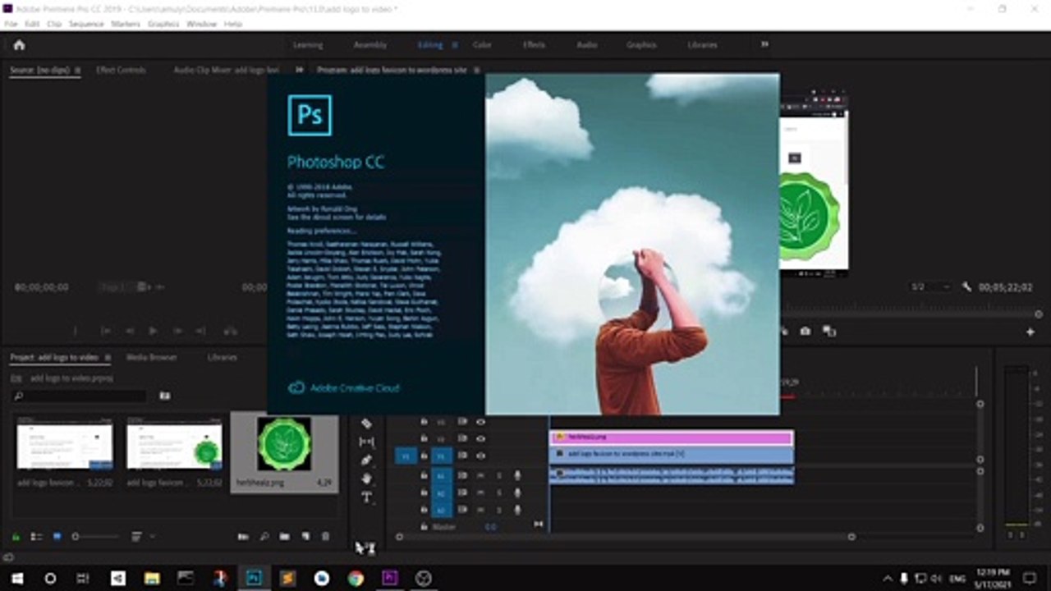Screen dimensions: 1051x591
Task: Open Photoshop from the Windows taskbar
Action: pyautogui.click(x=254, y=578)
